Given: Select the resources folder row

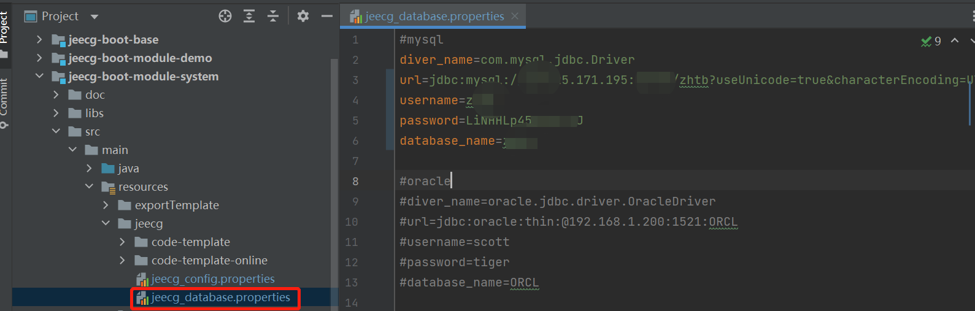Looking at the screenshot, I should click(143, 187).
